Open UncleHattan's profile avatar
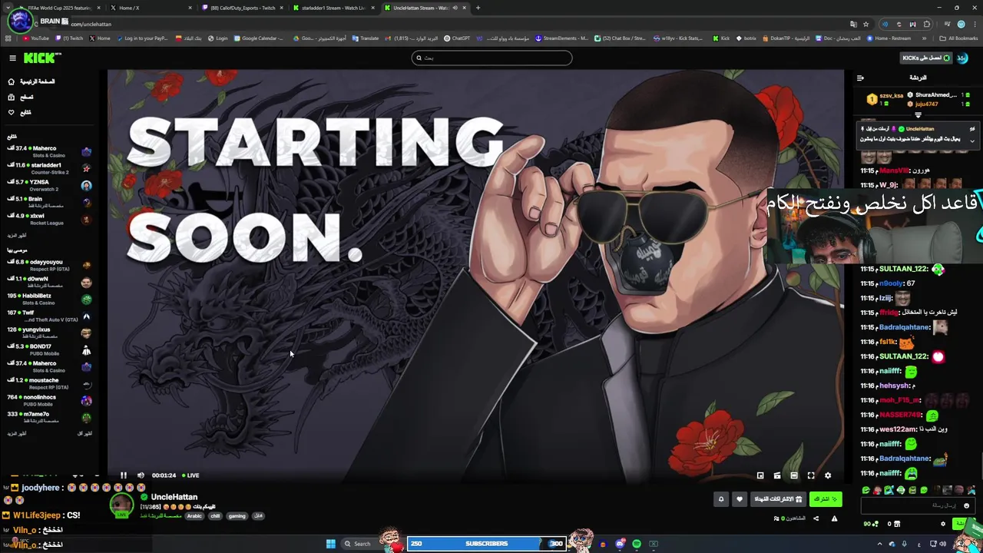Image resolution: width=983 pixels, height=553 pixels. point(121,505)
